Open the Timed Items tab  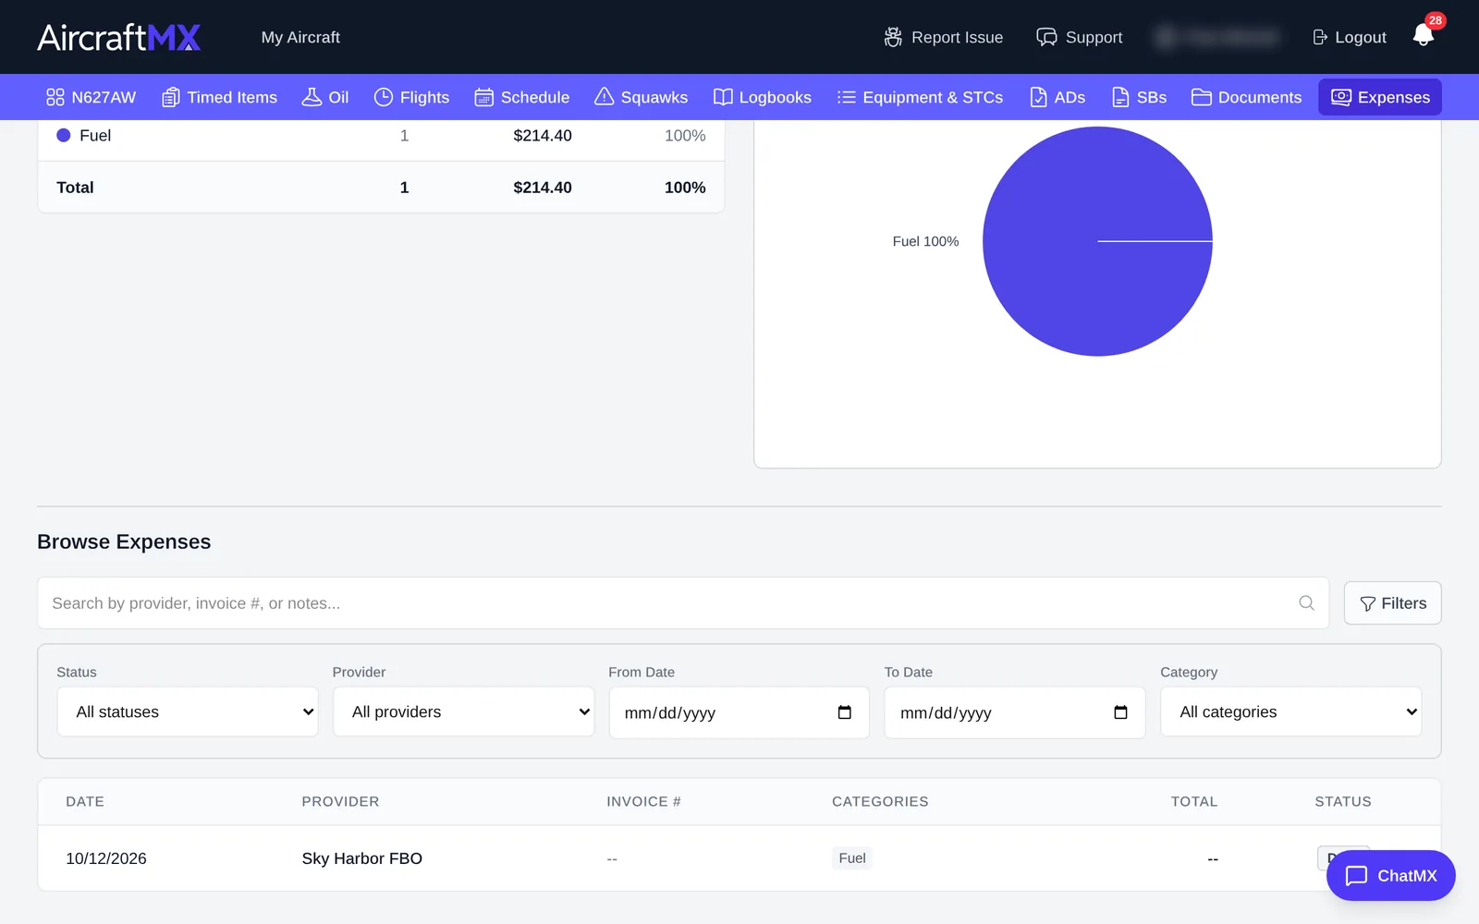click(219, 97)
